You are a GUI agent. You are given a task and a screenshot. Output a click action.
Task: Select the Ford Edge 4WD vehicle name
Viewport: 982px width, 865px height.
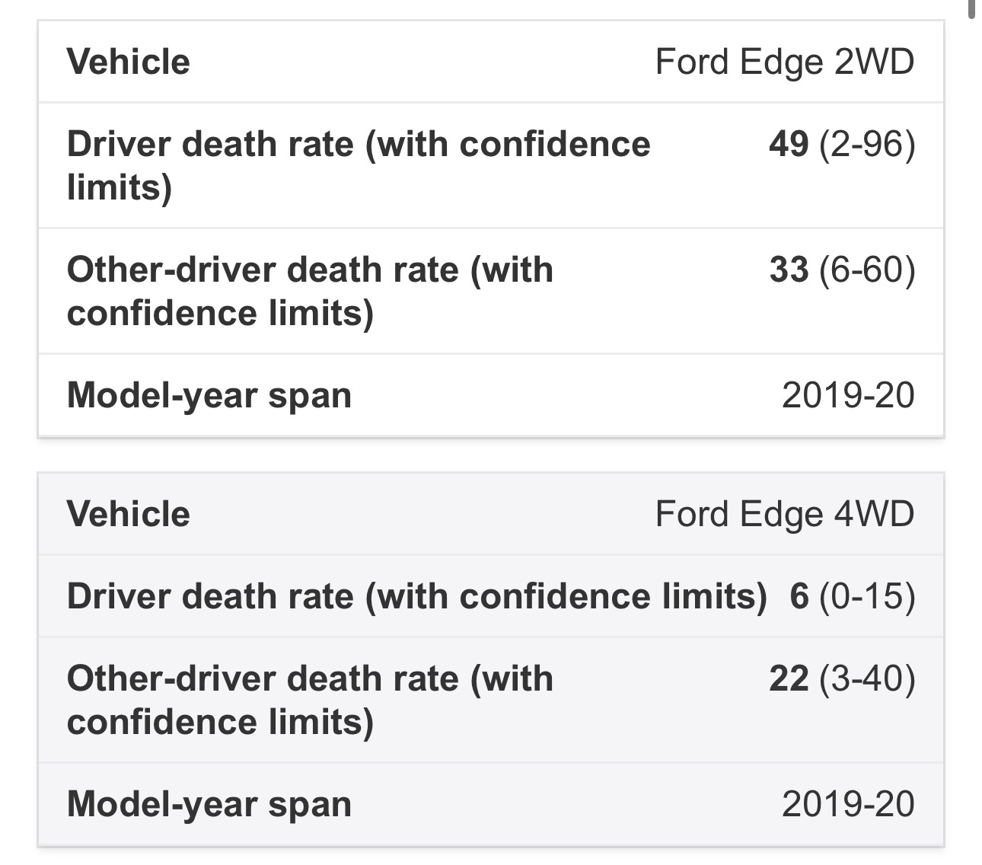click(x=785, y=515)
